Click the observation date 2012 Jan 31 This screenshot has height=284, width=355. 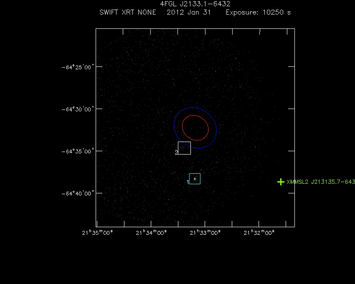(x=189, y=12)
